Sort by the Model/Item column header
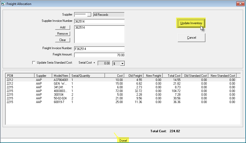The image size is (246, 143). pos(61,75)
